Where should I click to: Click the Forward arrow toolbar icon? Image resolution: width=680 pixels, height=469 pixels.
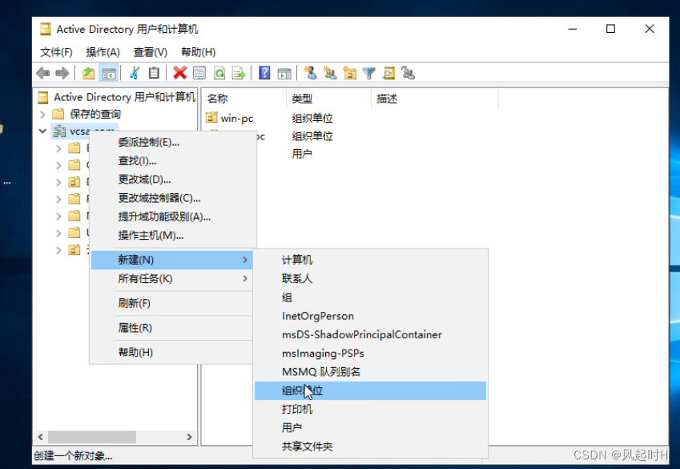pyautogui.click(x=62, y=73)
